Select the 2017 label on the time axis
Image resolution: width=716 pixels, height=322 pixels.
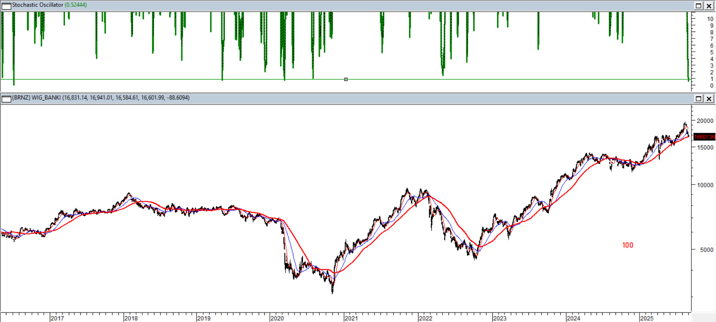[x=57, y=318]
